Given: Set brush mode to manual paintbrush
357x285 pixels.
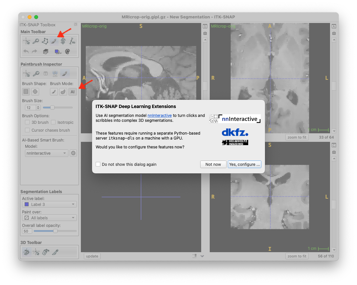Looking at the screenshot, I should click(x=54, y=92).
